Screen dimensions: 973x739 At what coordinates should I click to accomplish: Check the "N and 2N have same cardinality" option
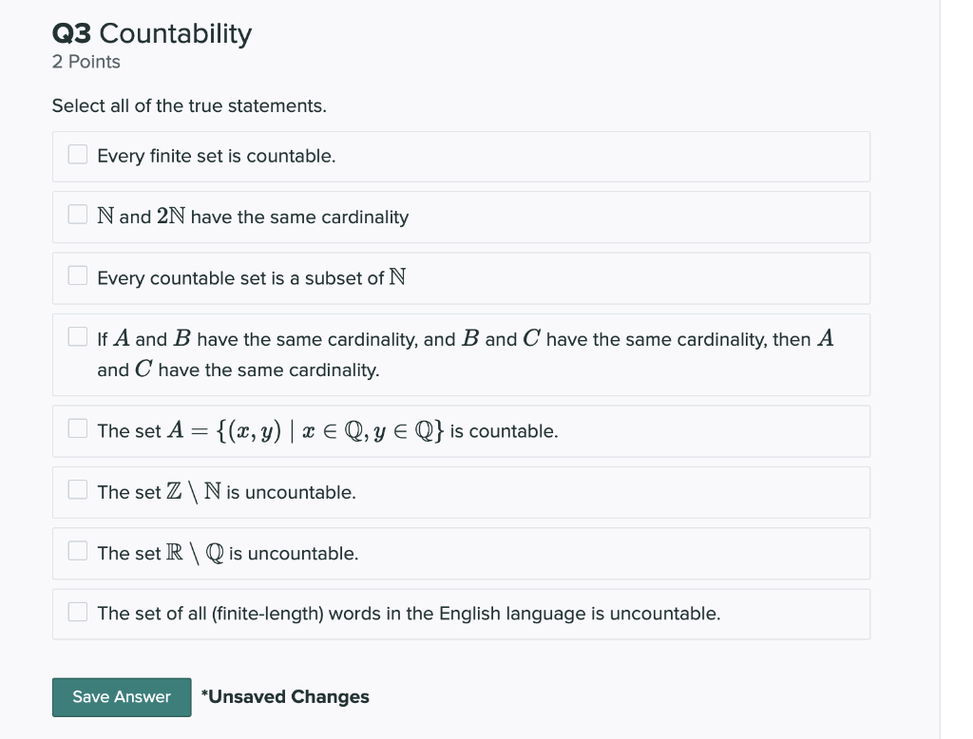[77, 214]
